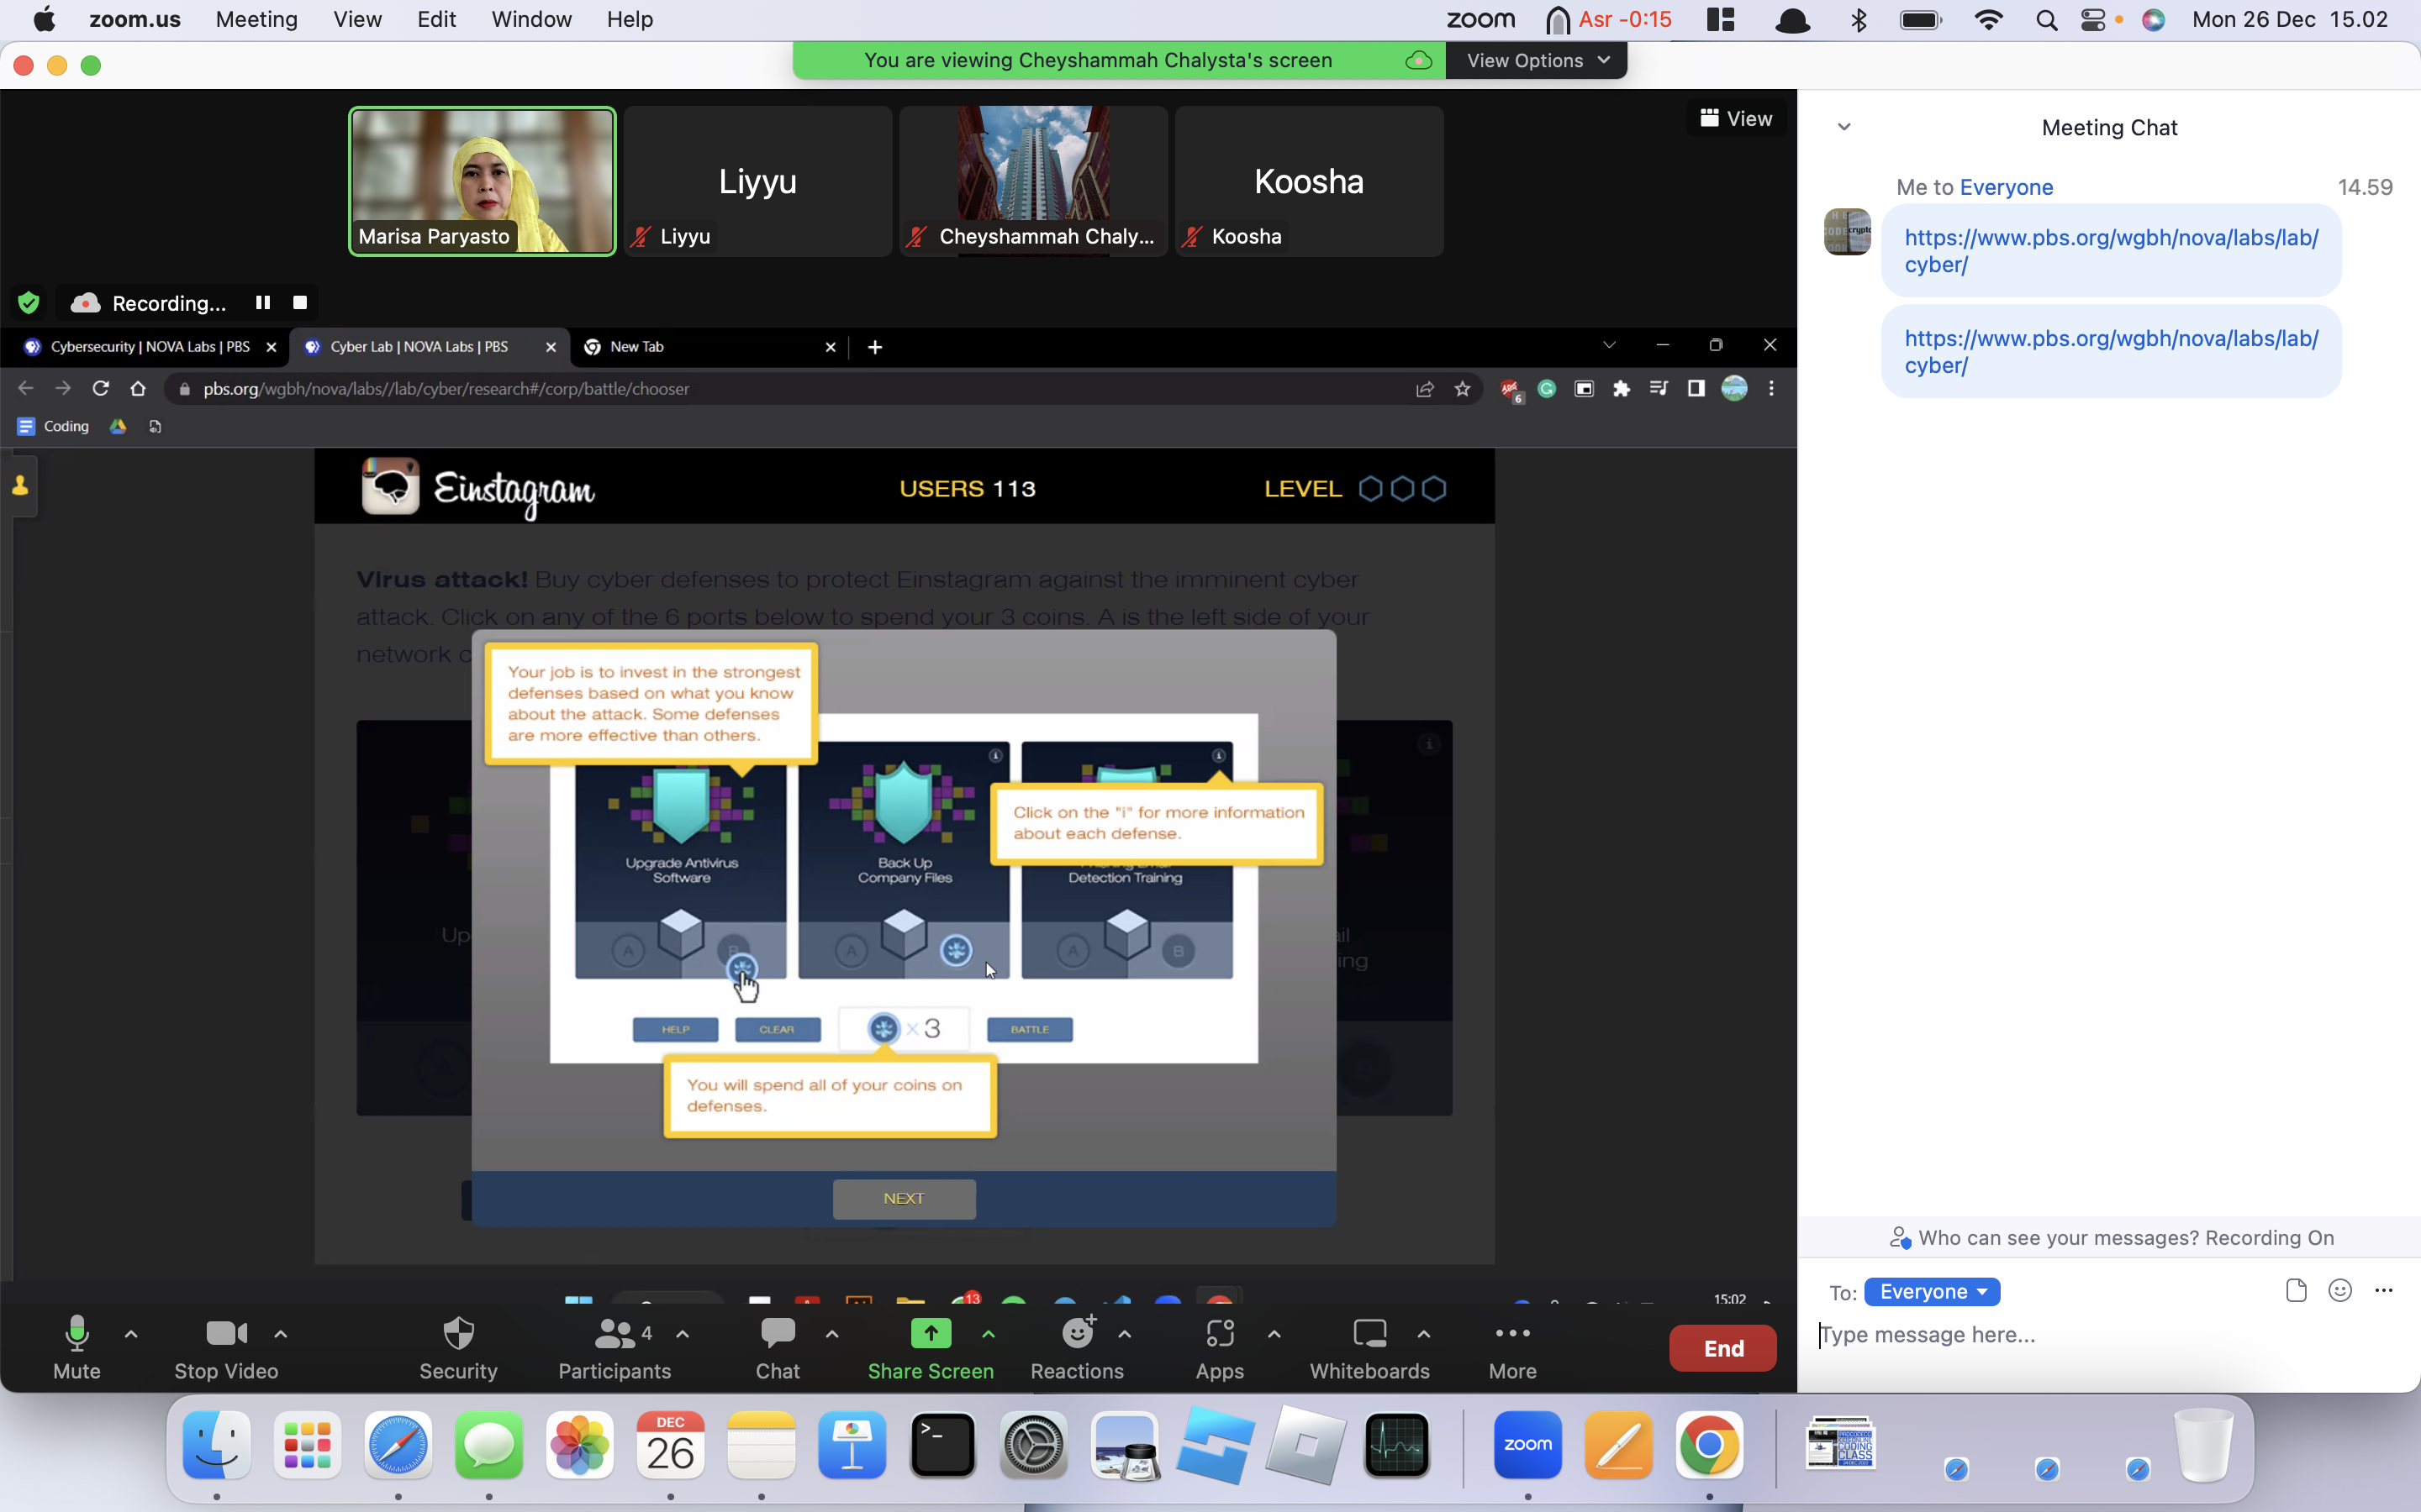This screenshot has width=2421, height=1512.
Task: Click the BATTLE button in game interface
Action: 1030,1028
